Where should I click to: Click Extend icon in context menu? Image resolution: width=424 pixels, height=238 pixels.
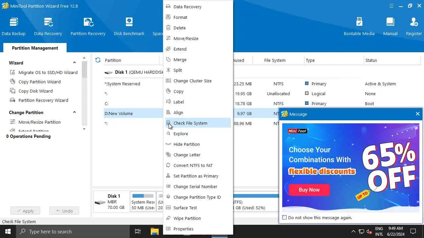[x=168, y=49]
